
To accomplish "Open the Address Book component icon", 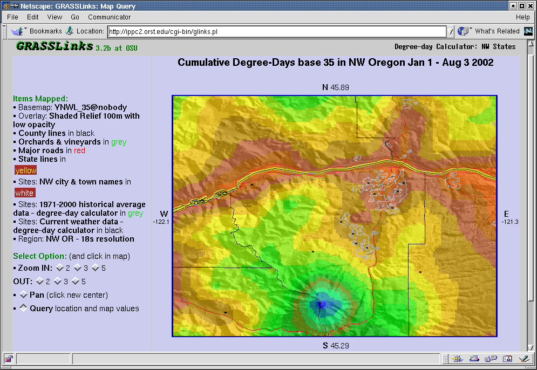I will [507, 359].
